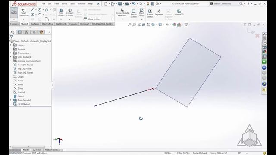This screenshot has height=155, width=276.
Task: Click the Trim Entities tool
Action: pyautogui.click(x=61, y=12)
